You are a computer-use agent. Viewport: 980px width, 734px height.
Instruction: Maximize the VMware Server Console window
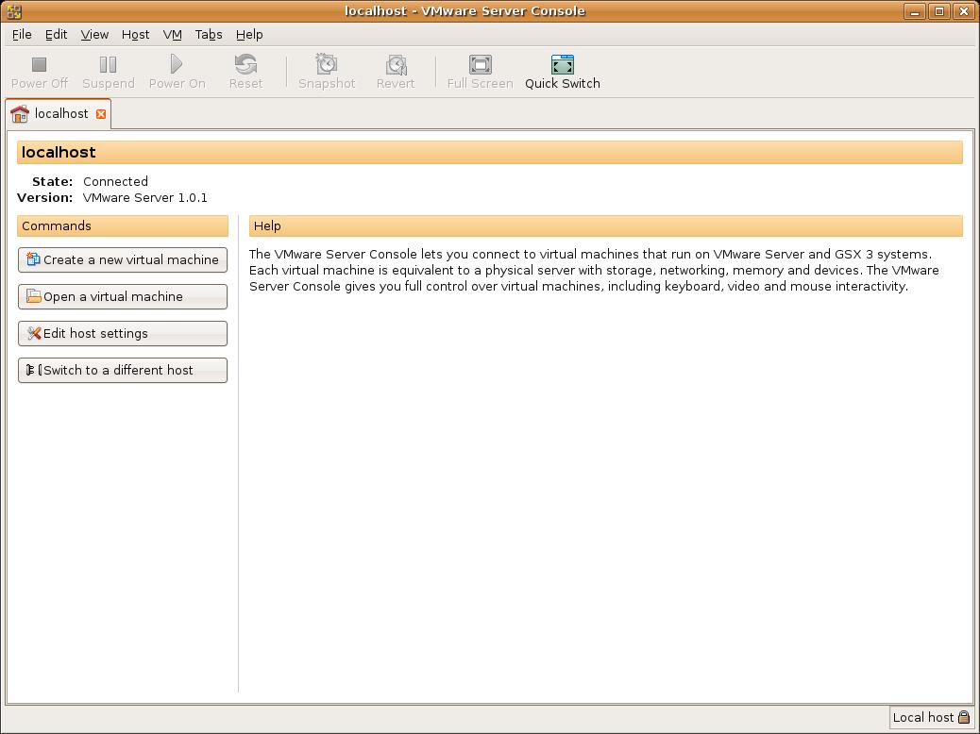[x=939, y=11]
